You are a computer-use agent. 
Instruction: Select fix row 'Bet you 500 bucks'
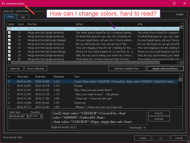[93, 44]
